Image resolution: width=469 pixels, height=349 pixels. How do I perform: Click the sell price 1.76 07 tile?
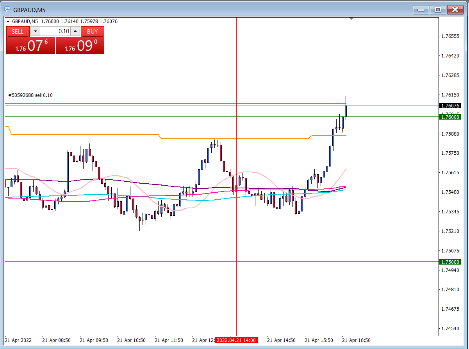pos(31,46)
